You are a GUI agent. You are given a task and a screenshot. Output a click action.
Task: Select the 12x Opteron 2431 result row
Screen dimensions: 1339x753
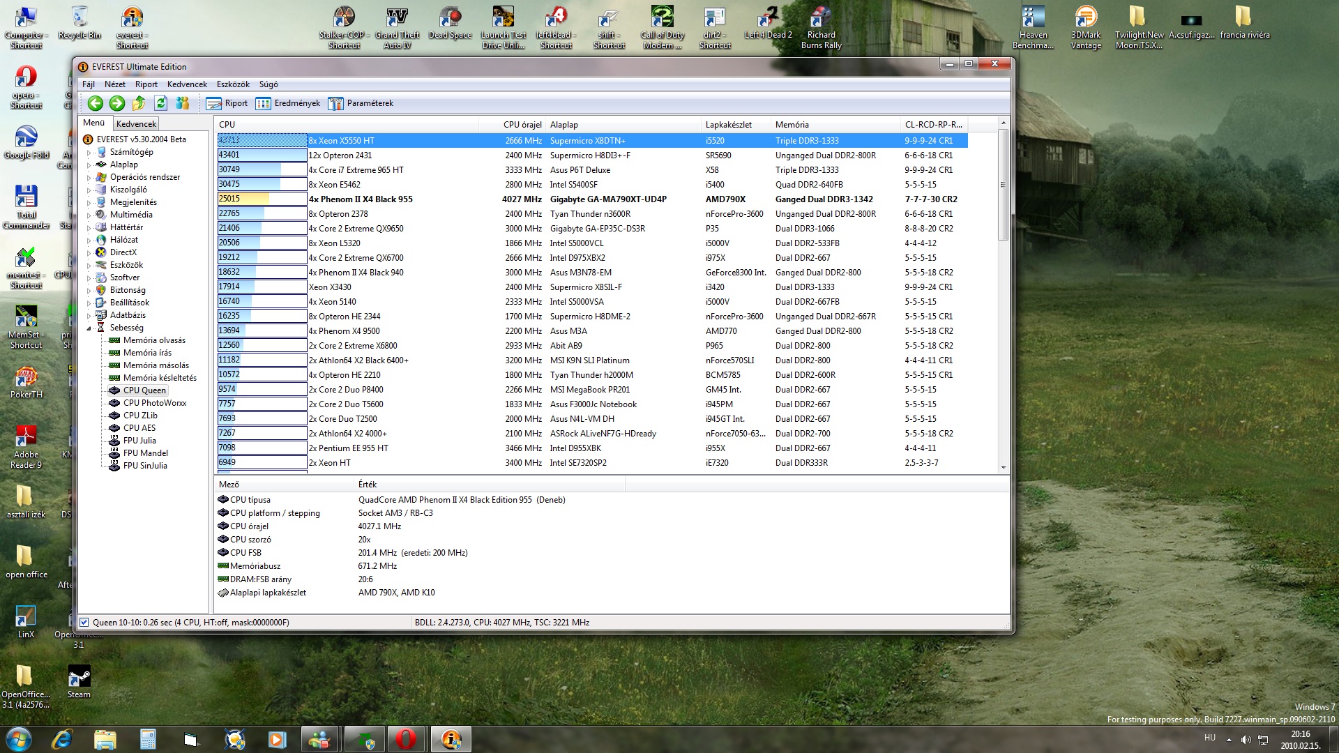[x=592, y=155]
